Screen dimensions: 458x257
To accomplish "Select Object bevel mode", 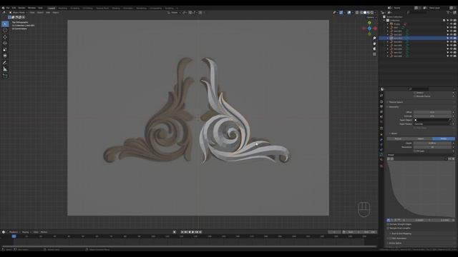I will click(x=421, y=138).
